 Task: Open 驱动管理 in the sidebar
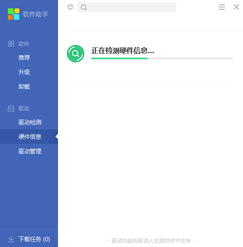(30, 151)
